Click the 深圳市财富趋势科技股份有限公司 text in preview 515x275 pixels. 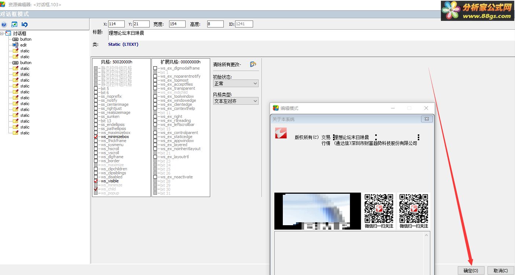[x=384, y=143]
